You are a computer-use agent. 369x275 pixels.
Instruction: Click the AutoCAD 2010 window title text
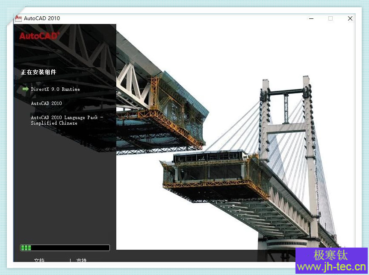42,18
